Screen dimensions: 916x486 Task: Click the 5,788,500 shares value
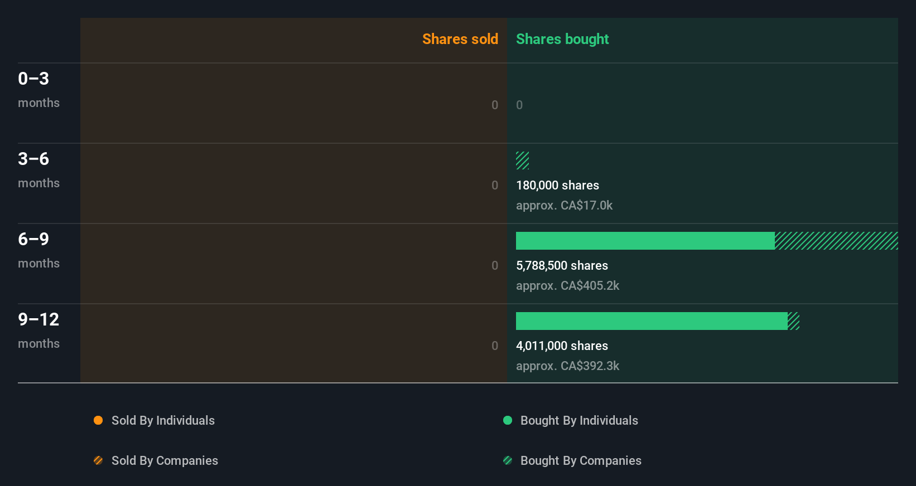562,266
